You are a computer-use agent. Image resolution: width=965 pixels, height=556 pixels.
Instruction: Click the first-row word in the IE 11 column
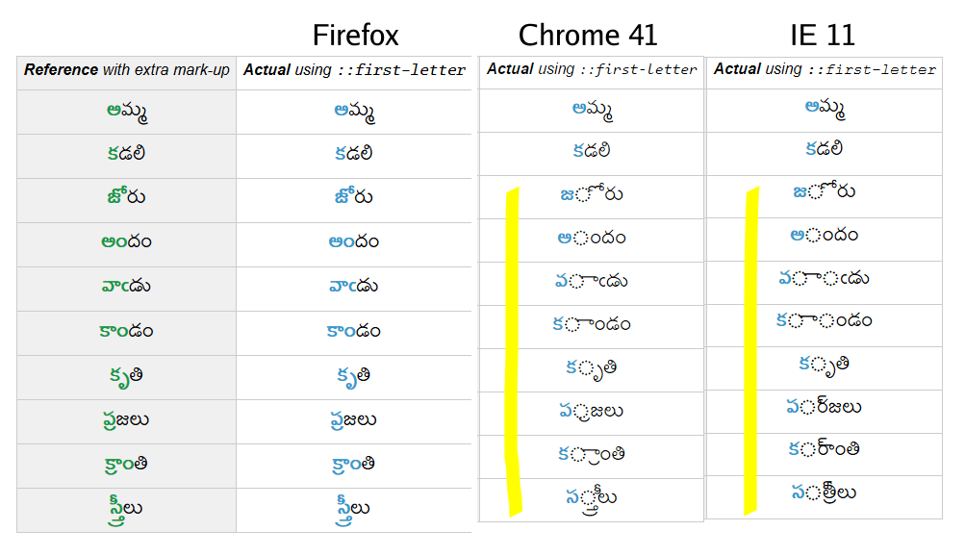point(825,109)
